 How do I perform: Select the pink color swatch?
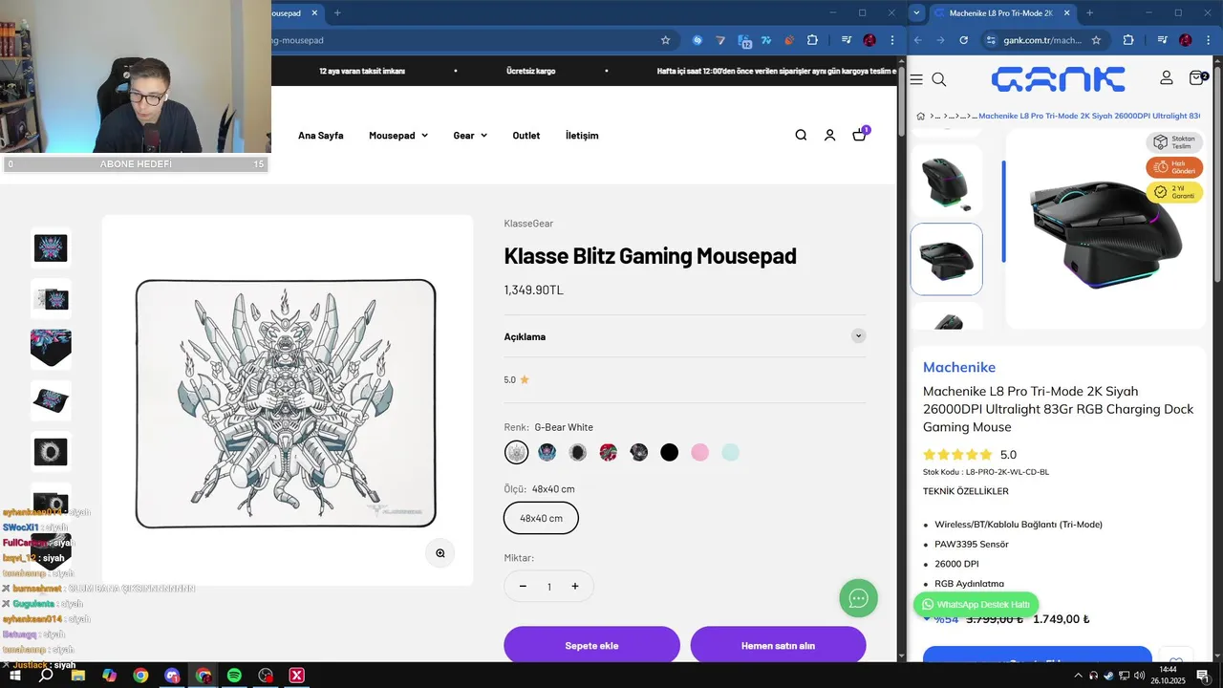[700, 453]
